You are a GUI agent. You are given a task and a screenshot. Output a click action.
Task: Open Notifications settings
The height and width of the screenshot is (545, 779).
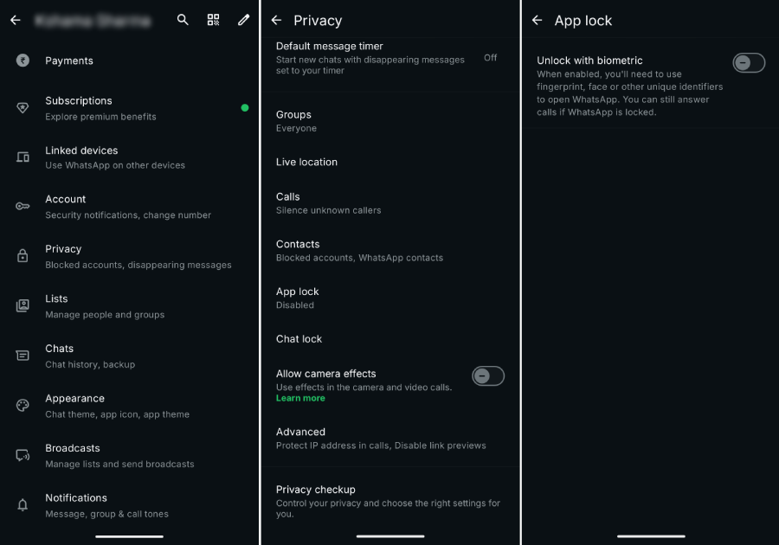(x=129, y=505)
